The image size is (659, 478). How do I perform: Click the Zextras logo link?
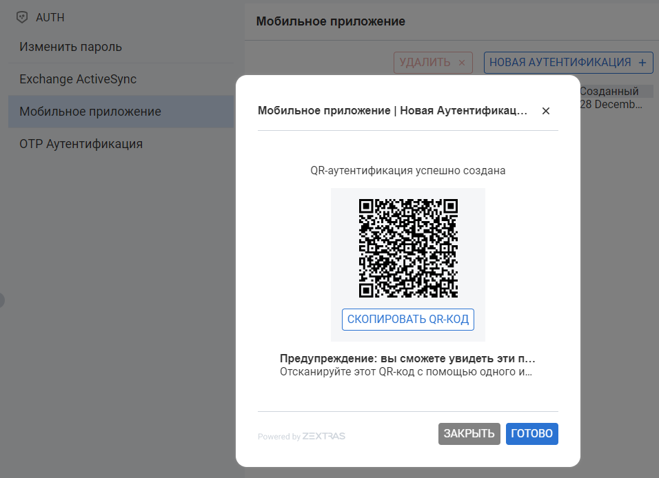[x=323, y=436]
